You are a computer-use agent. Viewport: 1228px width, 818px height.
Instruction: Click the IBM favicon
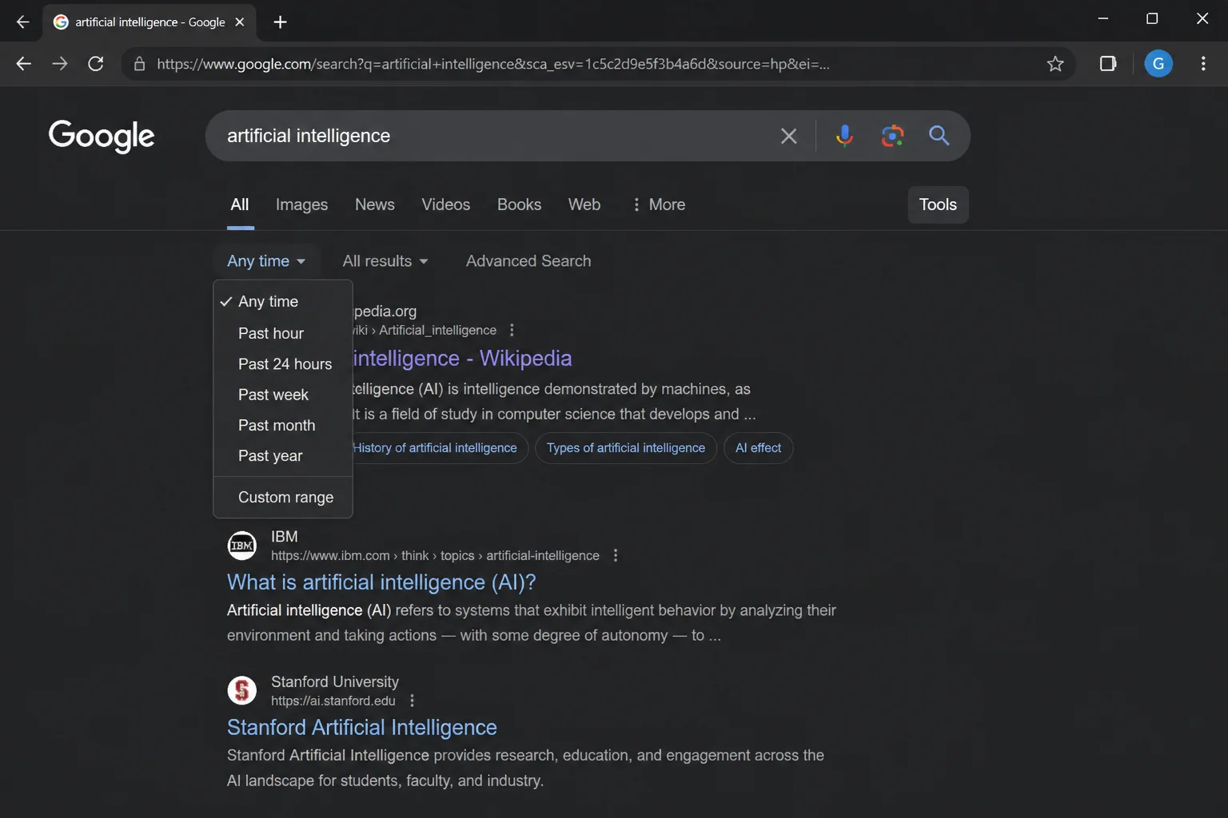tap(242, 546)
